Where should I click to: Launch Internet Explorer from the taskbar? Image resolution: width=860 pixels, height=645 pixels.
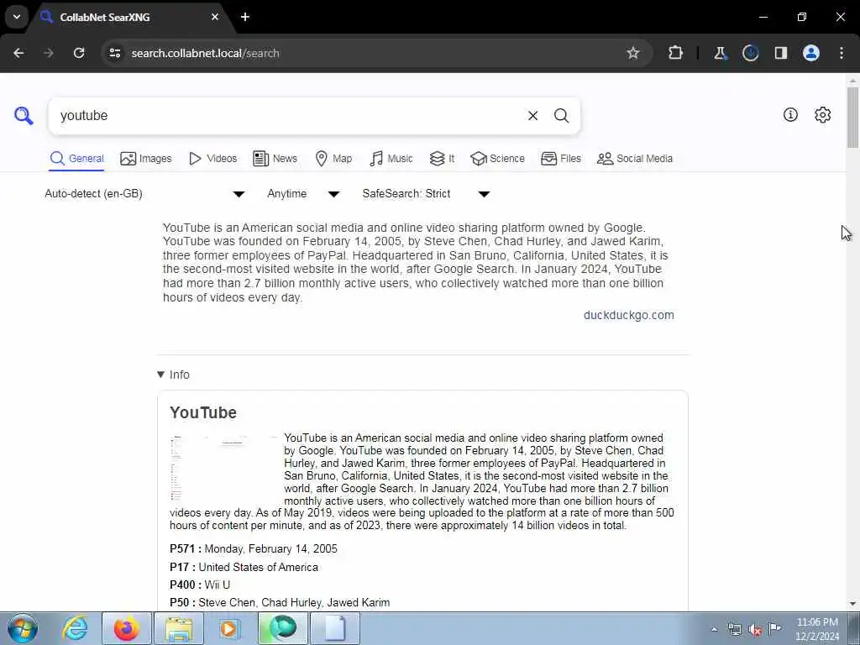click(x=75, y=628)
